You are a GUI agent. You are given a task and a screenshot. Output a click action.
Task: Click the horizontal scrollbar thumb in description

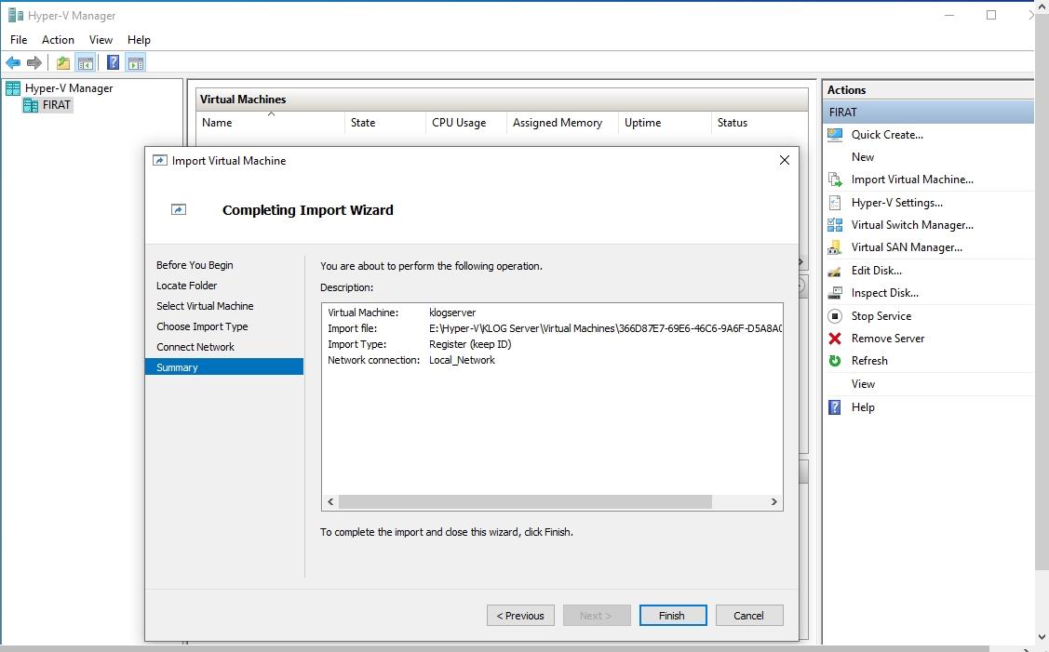click(x=525, y=501)
